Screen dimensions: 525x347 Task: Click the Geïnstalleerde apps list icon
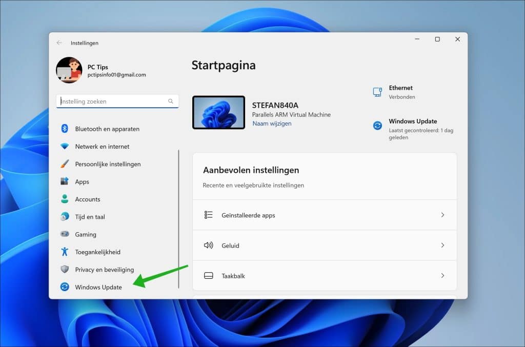(208, 215)
